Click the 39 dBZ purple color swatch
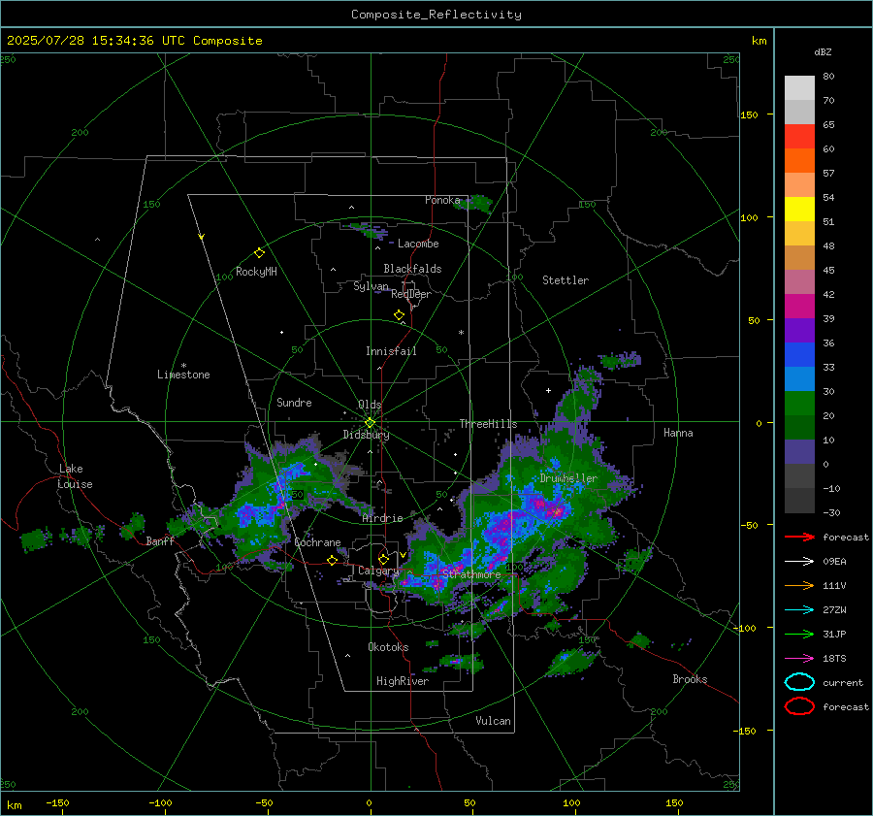The width and height of the screenshot is (873, 816). pos(799,330)
